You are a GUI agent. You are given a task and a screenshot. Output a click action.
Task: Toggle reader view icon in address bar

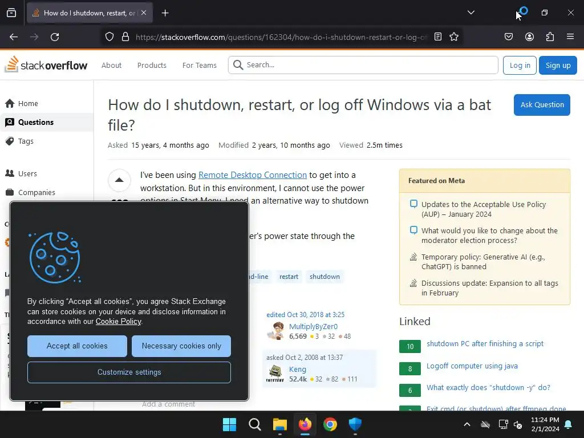click(x=438, y=37)
